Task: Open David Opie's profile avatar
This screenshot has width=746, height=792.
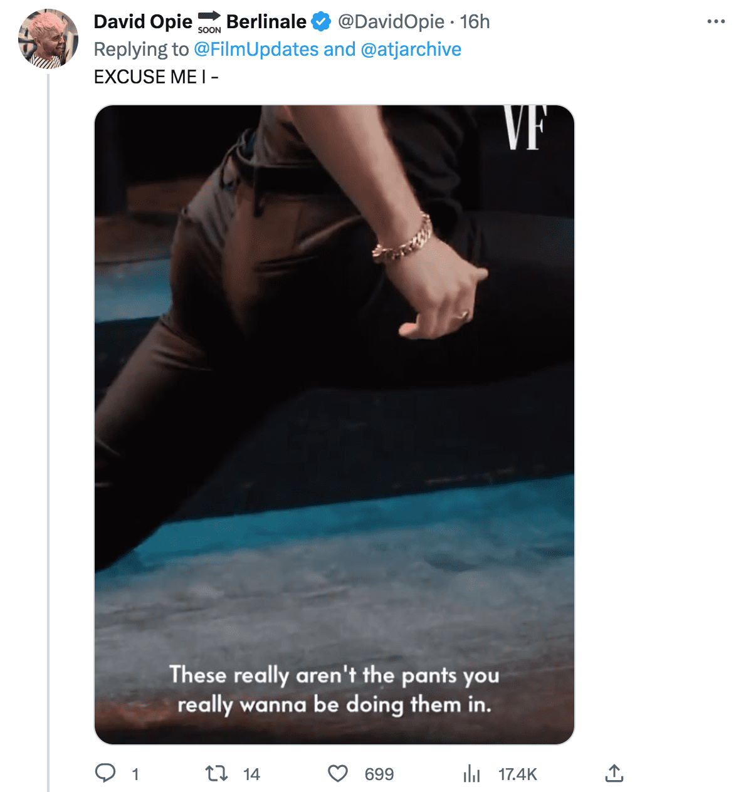Action: [48, 39]
